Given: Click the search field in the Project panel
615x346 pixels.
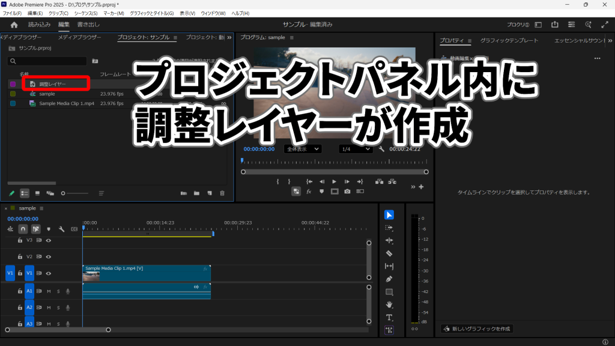Looking at the screenshot, I should coord(48,61).
